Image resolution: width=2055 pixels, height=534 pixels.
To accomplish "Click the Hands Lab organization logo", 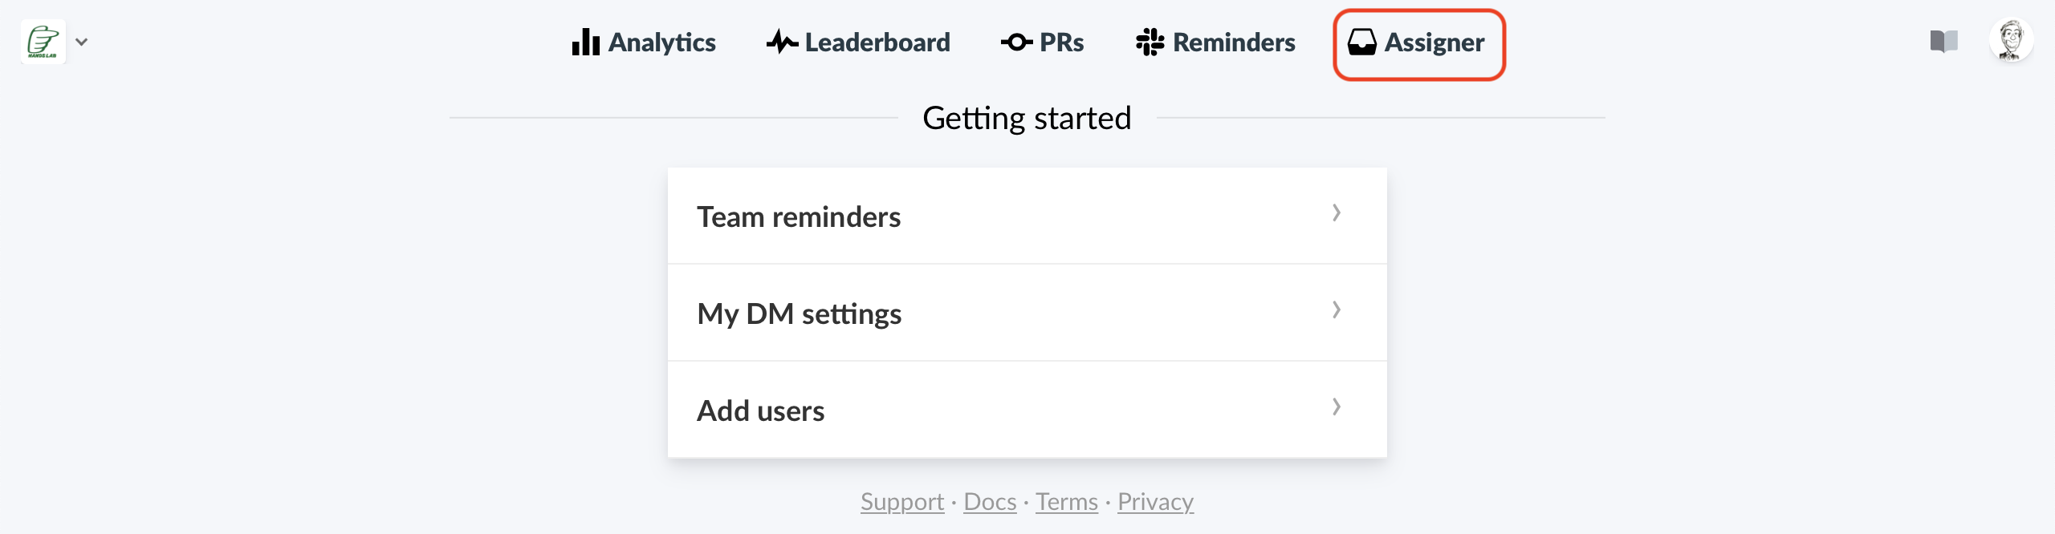I will (x=43, y=42).
